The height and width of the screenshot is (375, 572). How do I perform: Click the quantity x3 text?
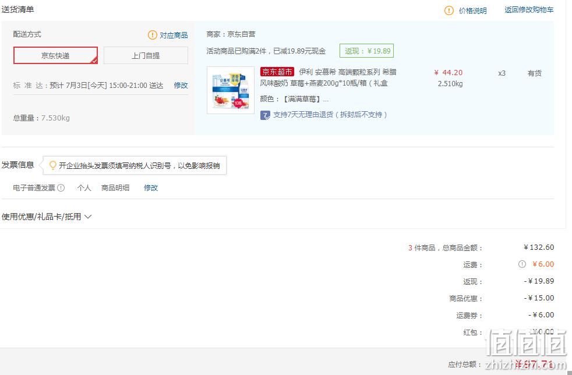pyautogui.click(x=502, y=73)
